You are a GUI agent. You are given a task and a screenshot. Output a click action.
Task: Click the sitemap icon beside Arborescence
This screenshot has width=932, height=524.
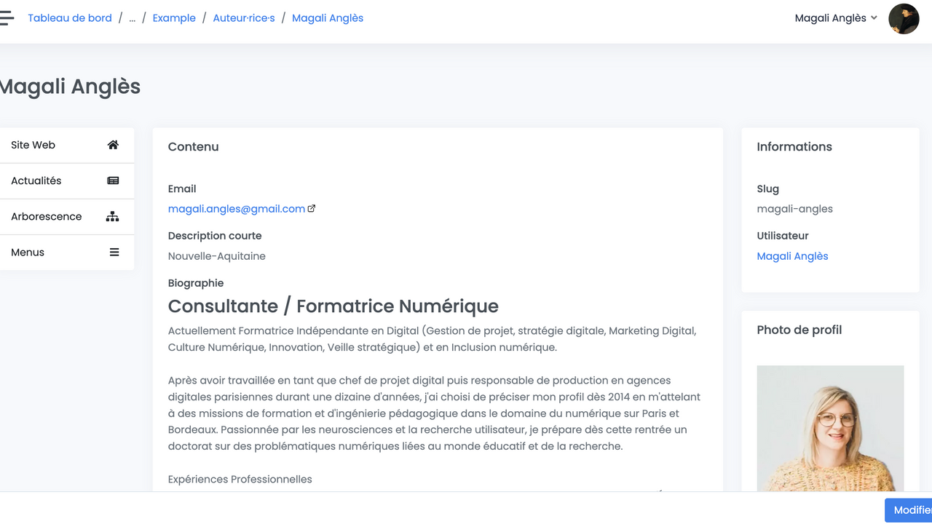point(112,216)
